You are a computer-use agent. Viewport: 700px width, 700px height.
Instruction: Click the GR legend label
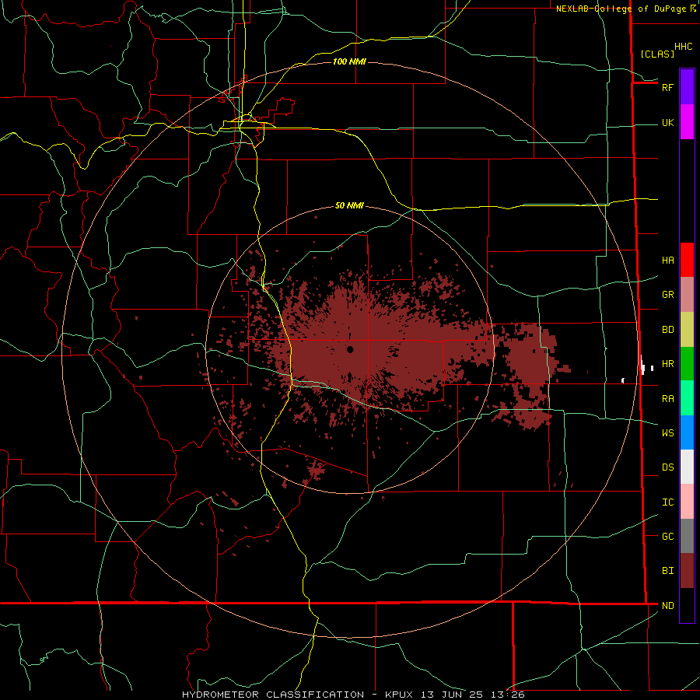pos(667,295)
